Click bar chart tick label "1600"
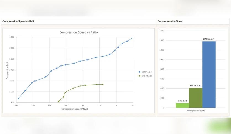The width and height of the screenshot is (231, 134). coord(162,31)
